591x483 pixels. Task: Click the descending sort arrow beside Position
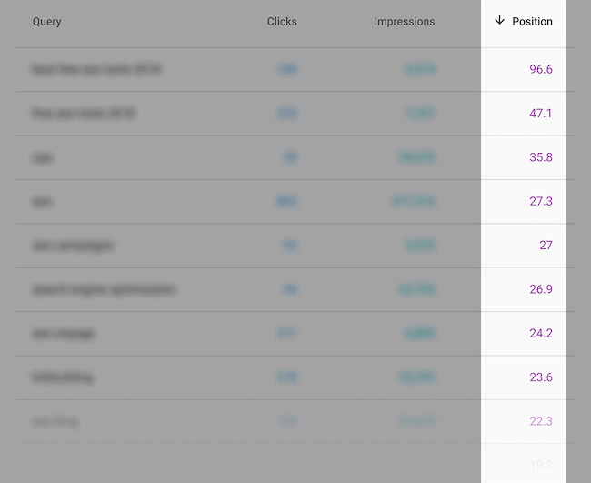pos(499,21)
